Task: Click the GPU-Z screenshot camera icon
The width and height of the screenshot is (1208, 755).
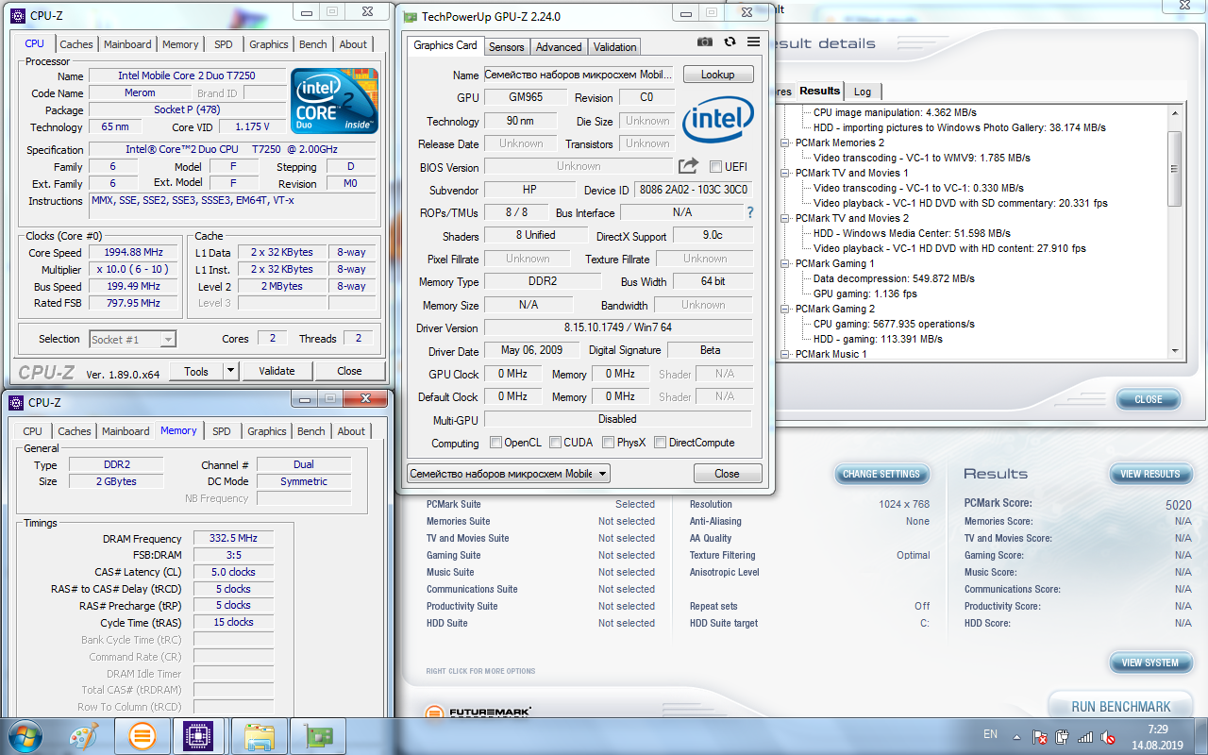Action: click(705, 42)
